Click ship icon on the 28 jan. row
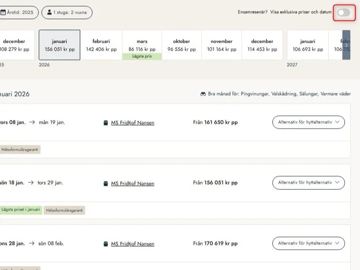This screenshot has width=360, height=270. (106, 244)
